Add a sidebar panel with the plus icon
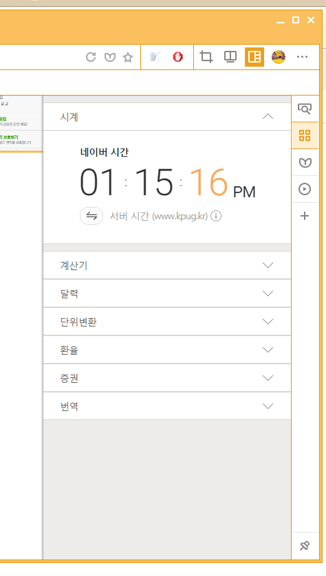The width and height of the screenshot is (326, 576). 305,216
